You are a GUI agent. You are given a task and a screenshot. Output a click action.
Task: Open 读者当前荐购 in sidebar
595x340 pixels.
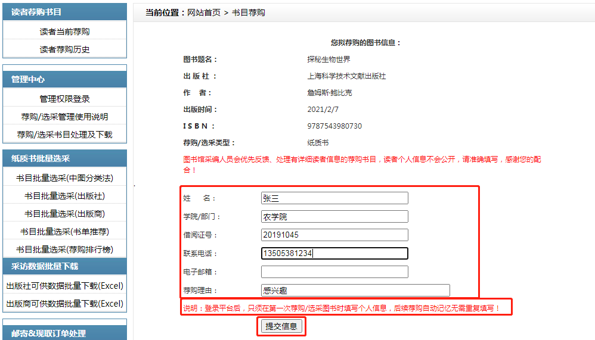[x=64, y=32]
